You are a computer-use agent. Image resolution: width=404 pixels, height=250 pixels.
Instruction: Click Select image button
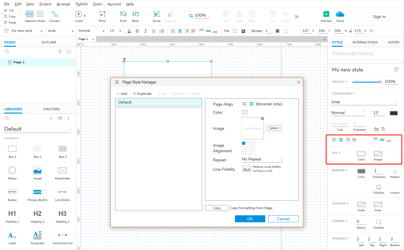[x=274, y=128]
